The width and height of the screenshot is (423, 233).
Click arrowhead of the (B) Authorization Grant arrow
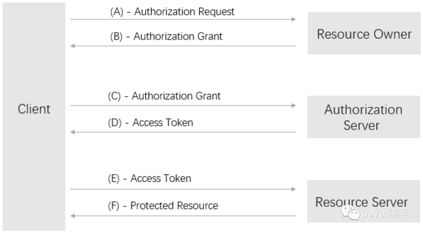pyautogui.click(x=72, y=46)
